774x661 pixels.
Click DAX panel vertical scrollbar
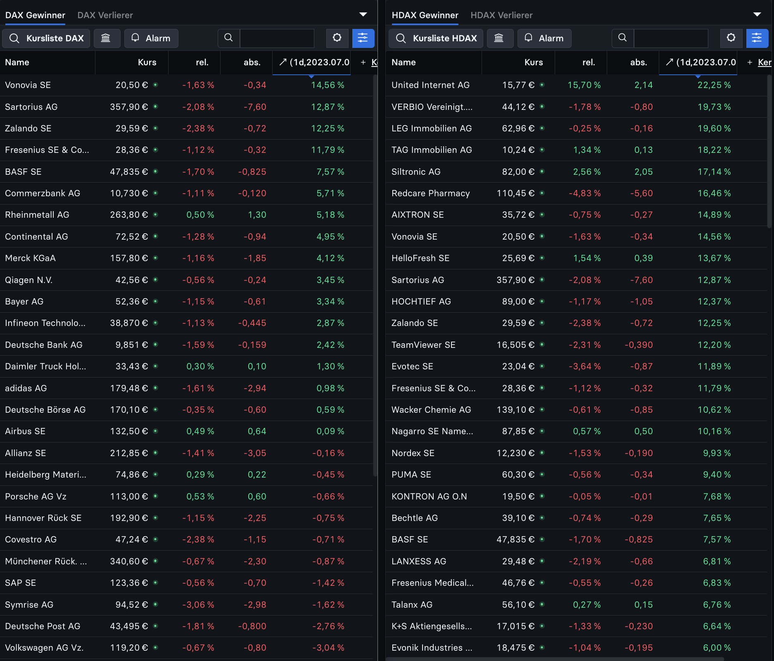point(375,276)
